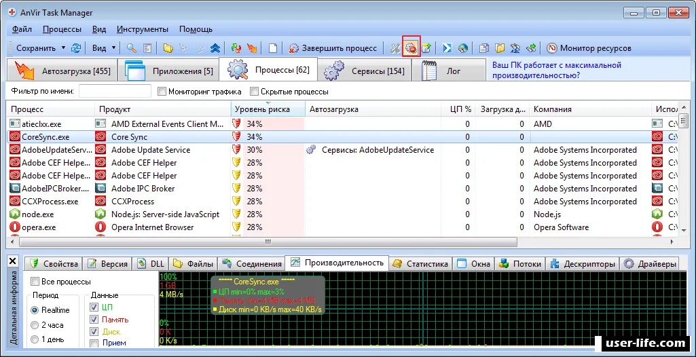Click the Сохранить toolbar button
This screenshot has height=357, width=696.
(35, 48)
